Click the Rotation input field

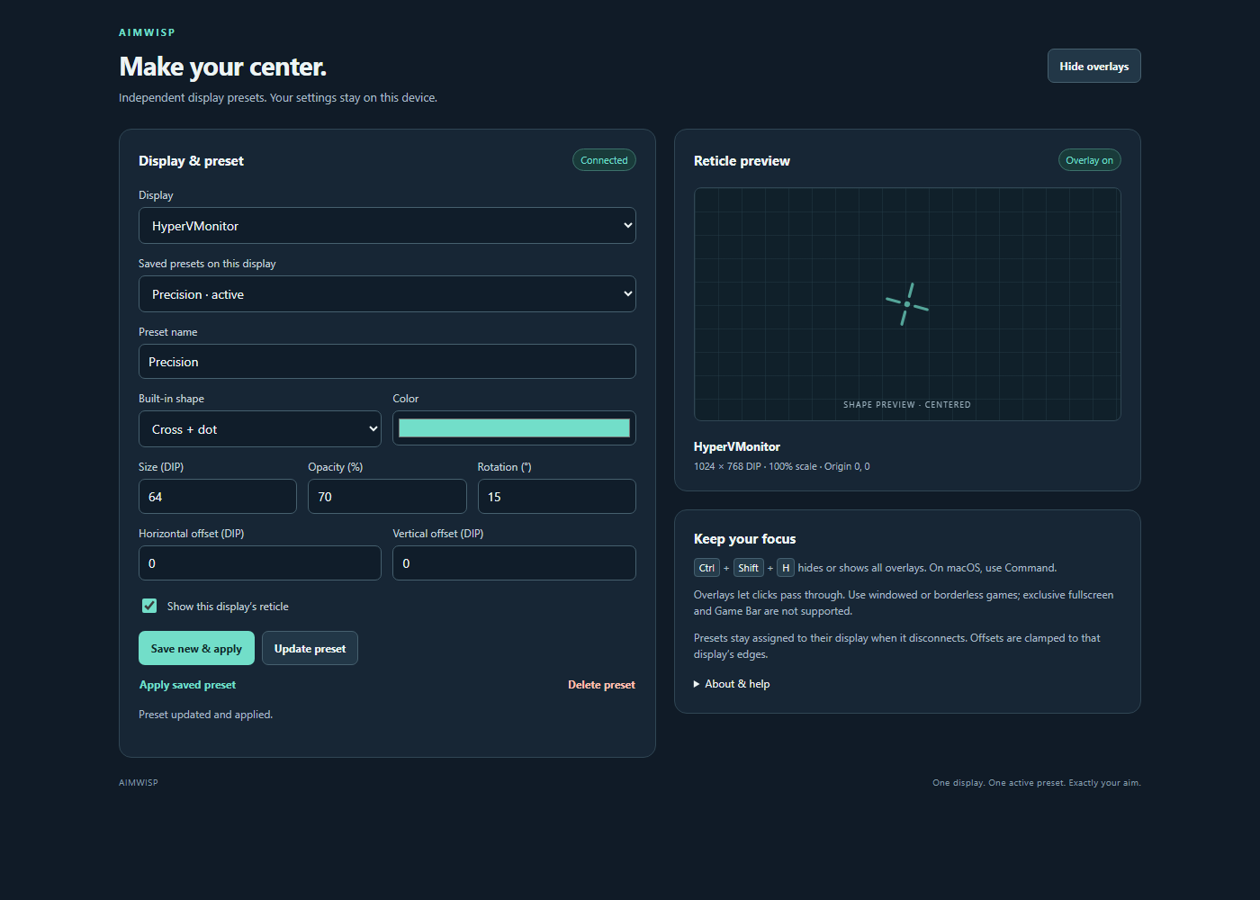[556, 497]
